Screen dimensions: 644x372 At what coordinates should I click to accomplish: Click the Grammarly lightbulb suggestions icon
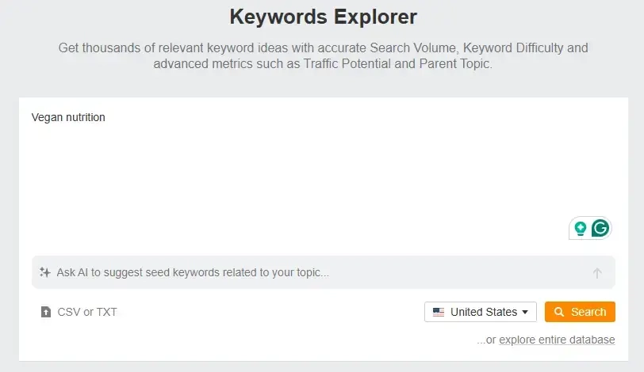[581, 229]
